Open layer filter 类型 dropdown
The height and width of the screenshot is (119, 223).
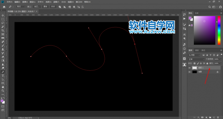click(x=194, y=55)
